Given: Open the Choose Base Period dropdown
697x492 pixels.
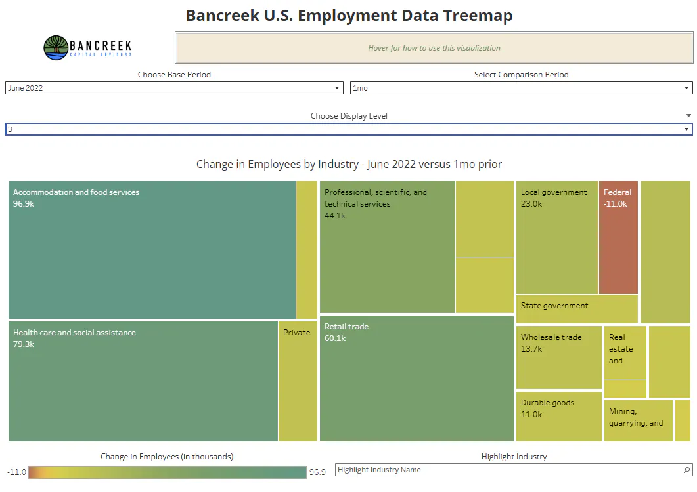Looking at the screenshot, I should (174, 88).
